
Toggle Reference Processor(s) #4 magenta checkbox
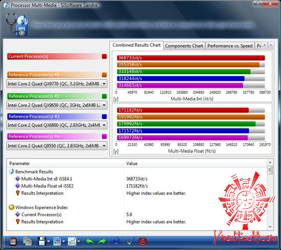click(104, 136)
